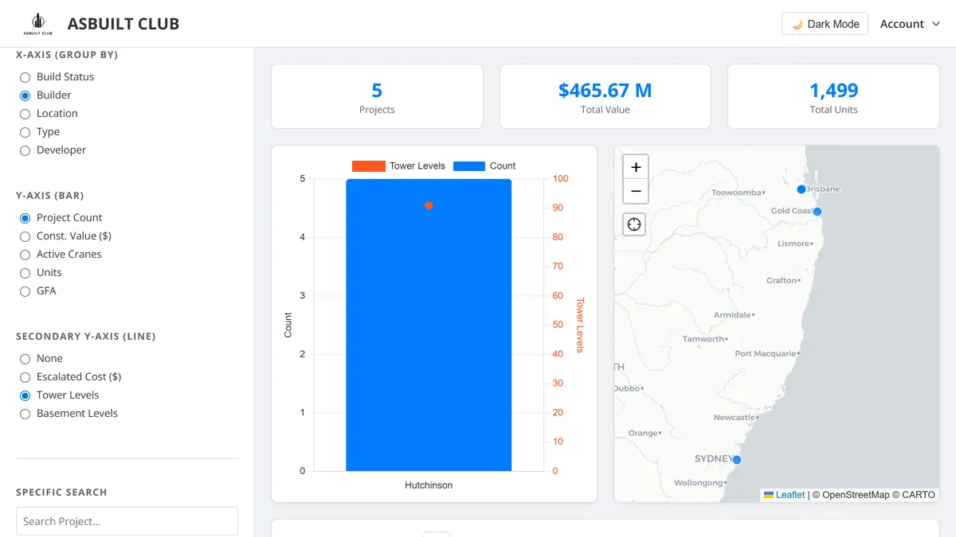Open the Account dropdown menu

pyautogui.click(x=910, y=24)
